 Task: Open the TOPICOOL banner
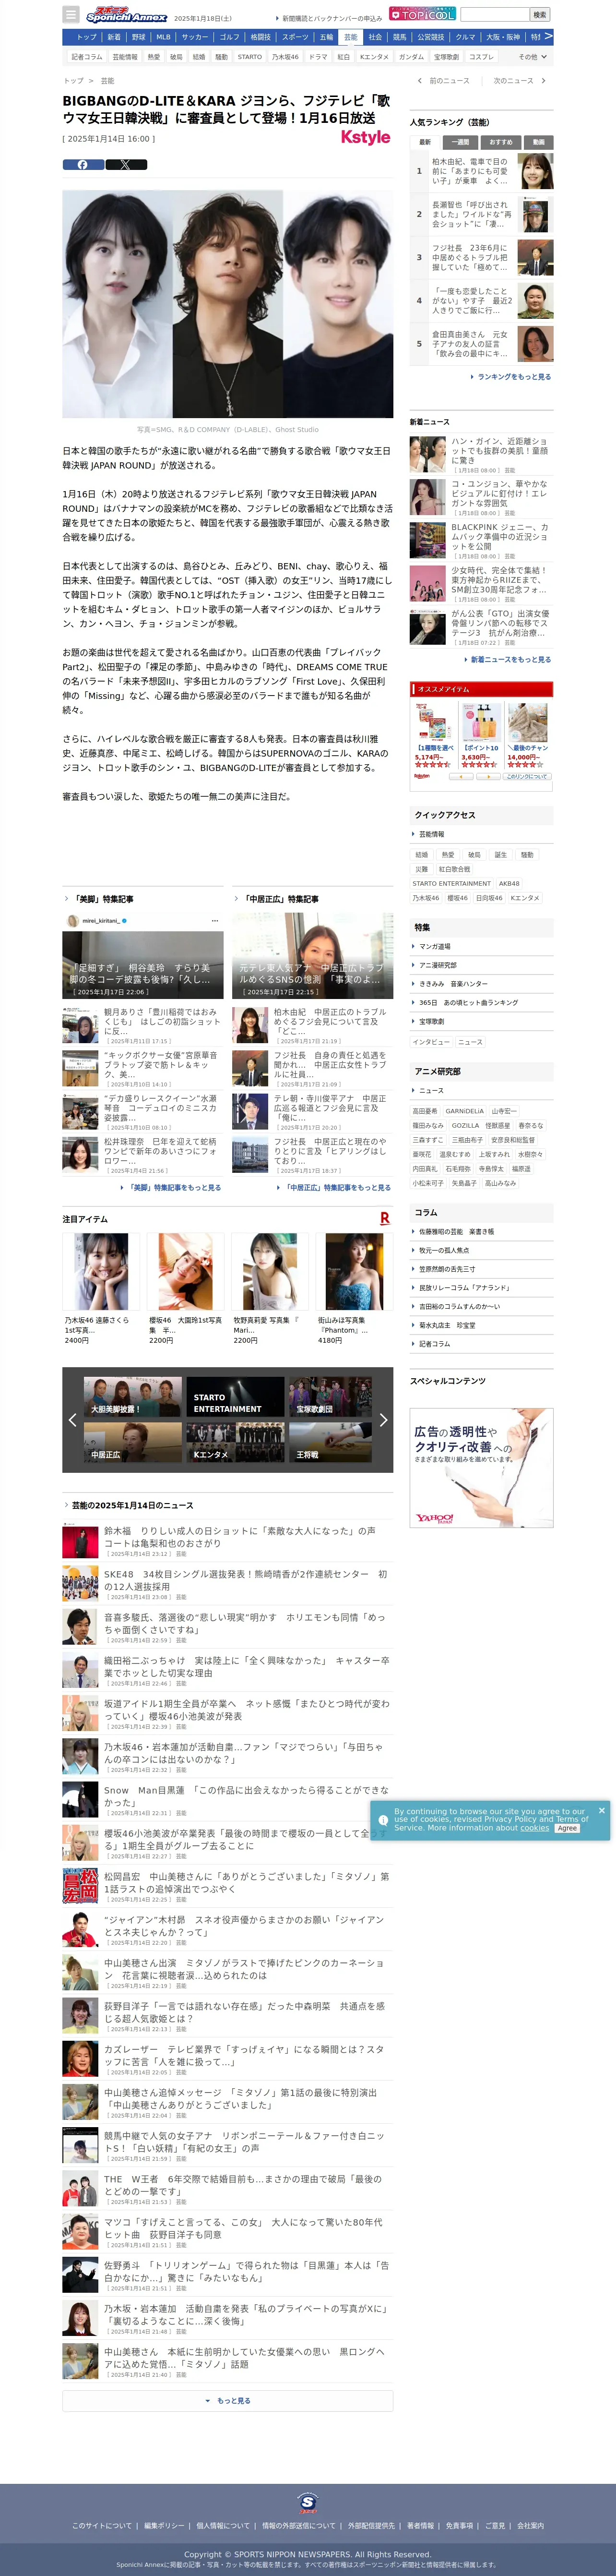pyautogui.click(x=423, y=14)
